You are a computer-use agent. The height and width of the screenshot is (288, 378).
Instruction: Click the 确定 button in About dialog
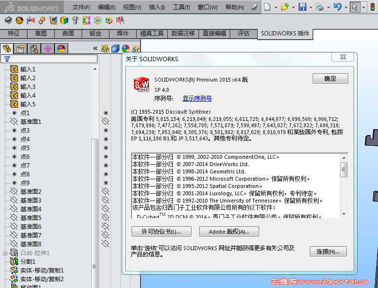330,78
